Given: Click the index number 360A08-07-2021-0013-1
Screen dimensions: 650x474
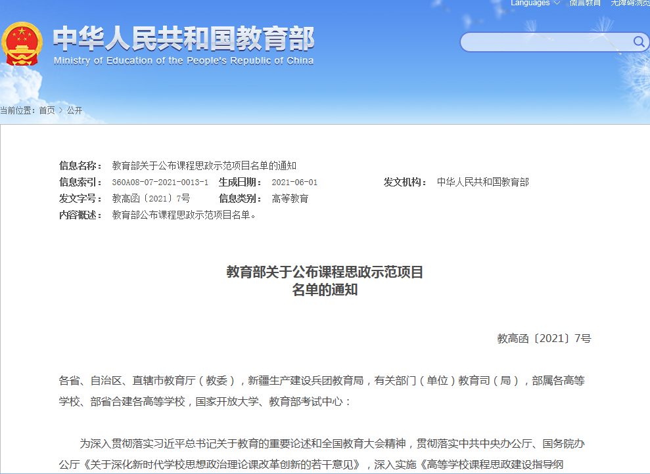Looking at the screenshot, I should point(160,183).
